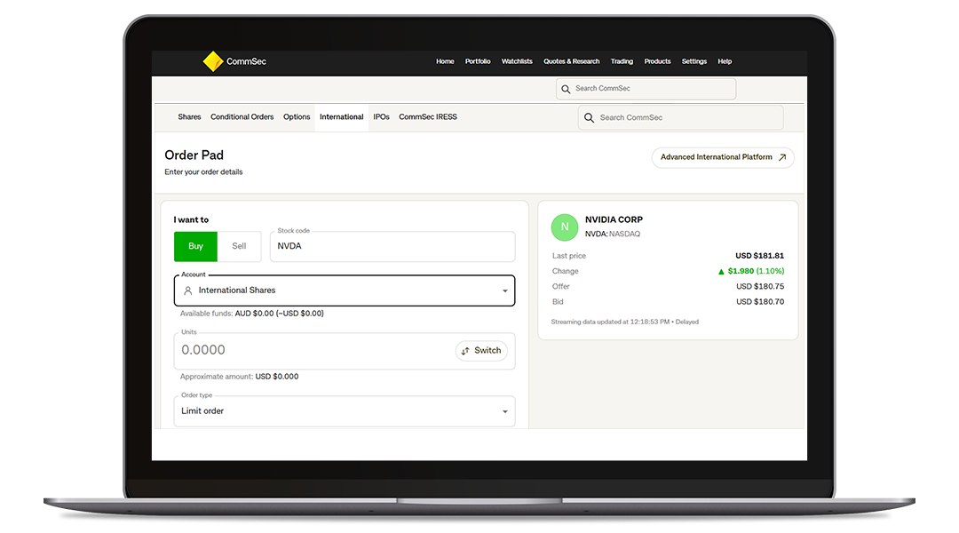The image size is (959, 533).
Task: Click the person icon in Account field
Action: point(187,290)
